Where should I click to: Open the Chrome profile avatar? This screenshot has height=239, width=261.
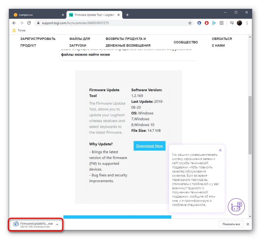(x=239, y=23)
